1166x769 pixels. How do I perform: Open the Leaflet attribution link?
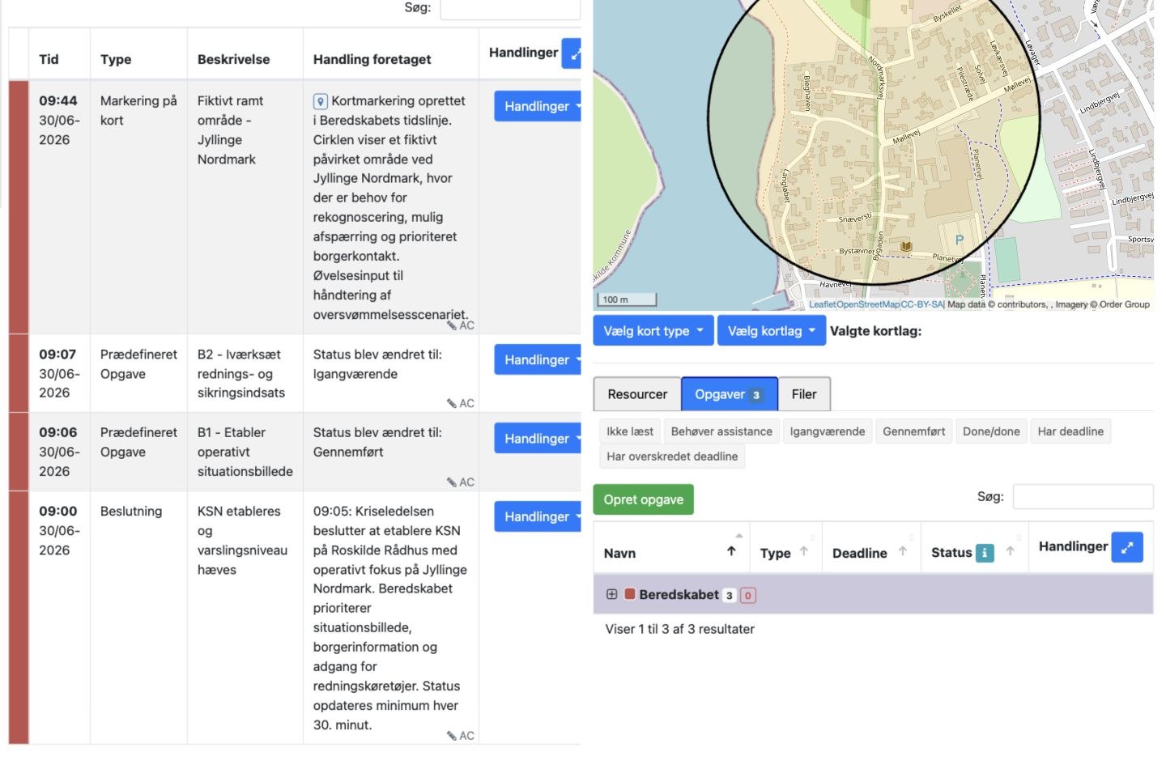tap(822, 304)
